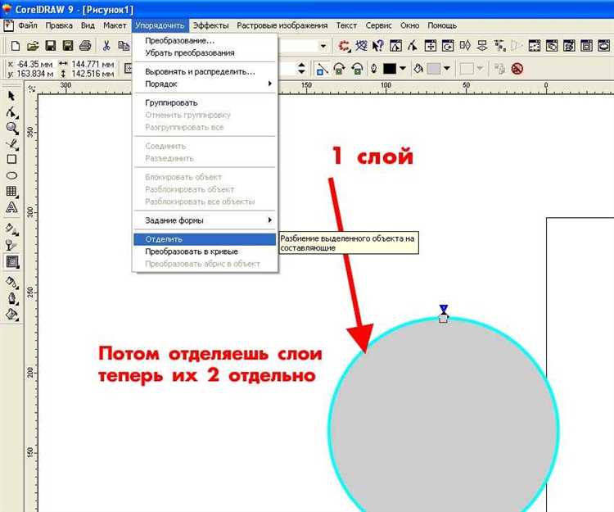614x512 pixels.
Task: Choose Группировать from the menu
Action: pos(205,102)
